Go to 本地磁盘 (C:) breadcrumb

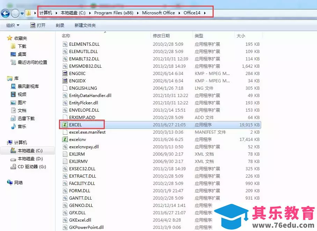(x=73, y=13)
